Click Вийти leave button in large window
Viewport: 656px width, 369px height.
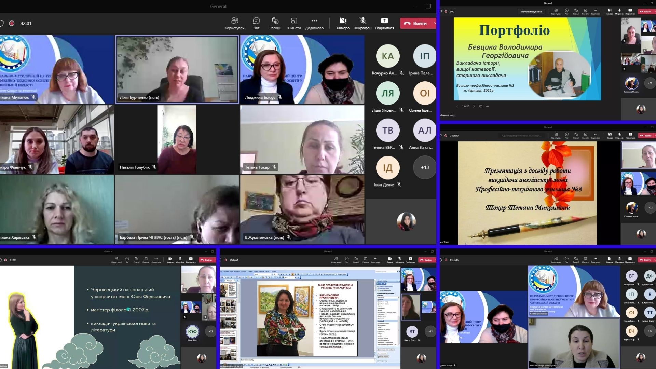[x=415, y=23]
